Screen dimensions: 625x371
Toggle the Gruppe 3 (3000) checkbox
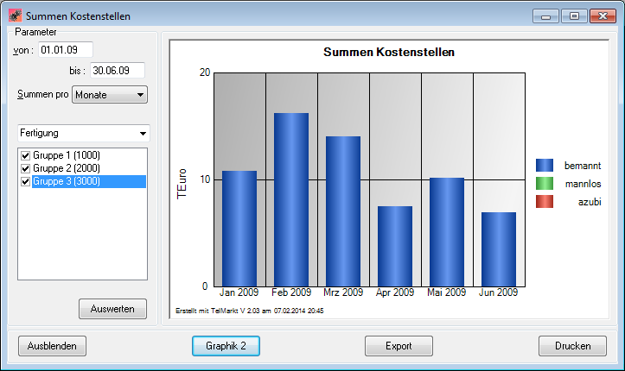pos(26,181)
